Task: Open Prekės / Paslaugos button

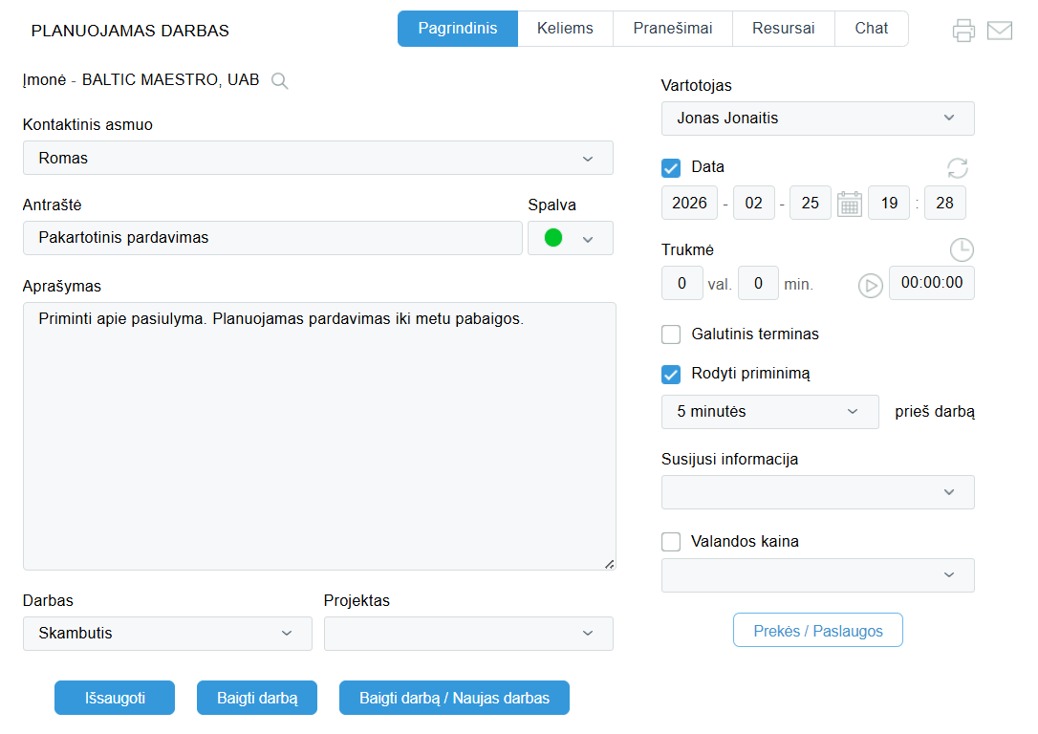Action: (x=817, y=630)
